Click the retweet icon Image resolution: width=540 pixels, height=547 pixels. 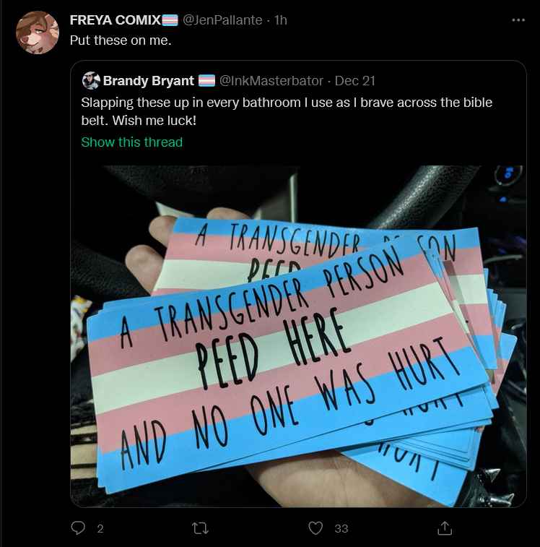tap(201, 528)
